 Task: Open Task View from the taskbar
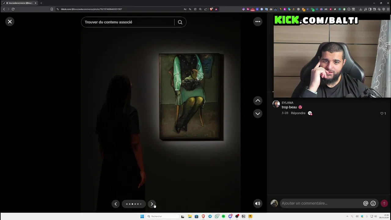tap(183, 216)
